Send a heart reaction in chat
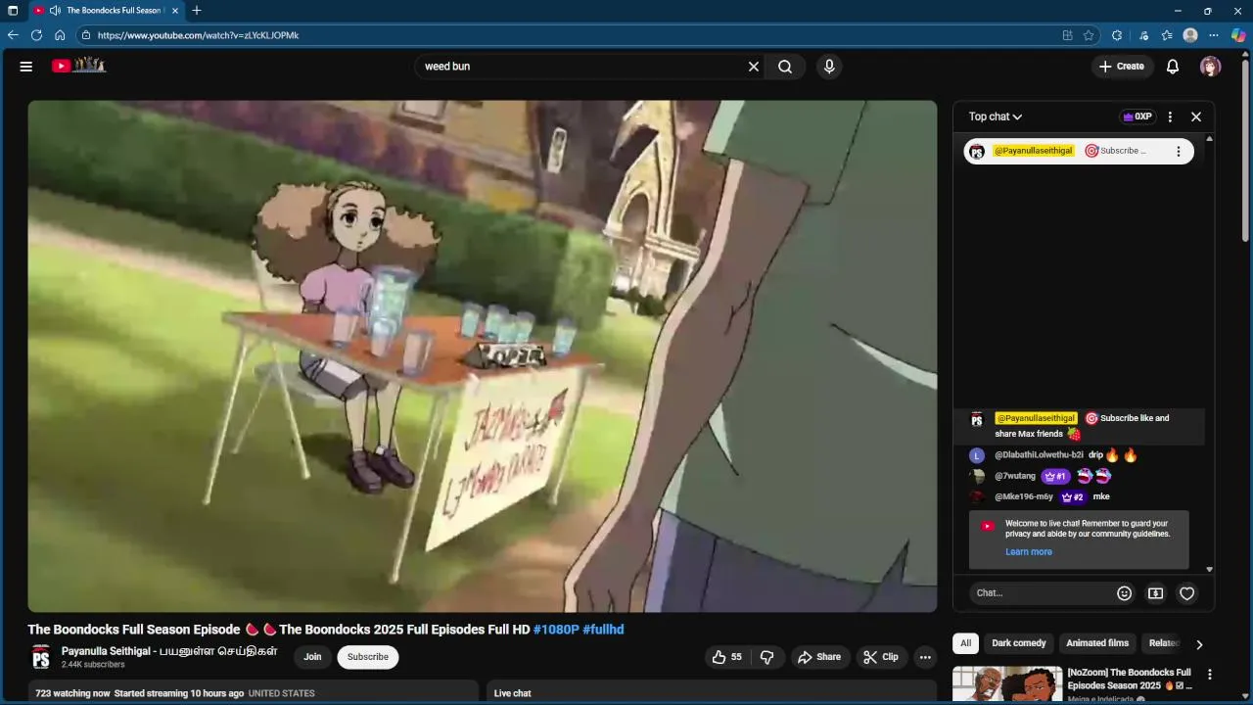The height and width of the screenshot is (705, 1253). click(1187, 593)
